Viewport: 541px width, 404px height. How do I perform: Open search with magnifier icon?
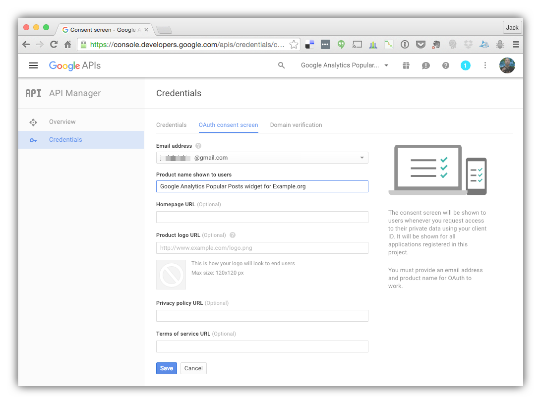(x=282, y=65)
